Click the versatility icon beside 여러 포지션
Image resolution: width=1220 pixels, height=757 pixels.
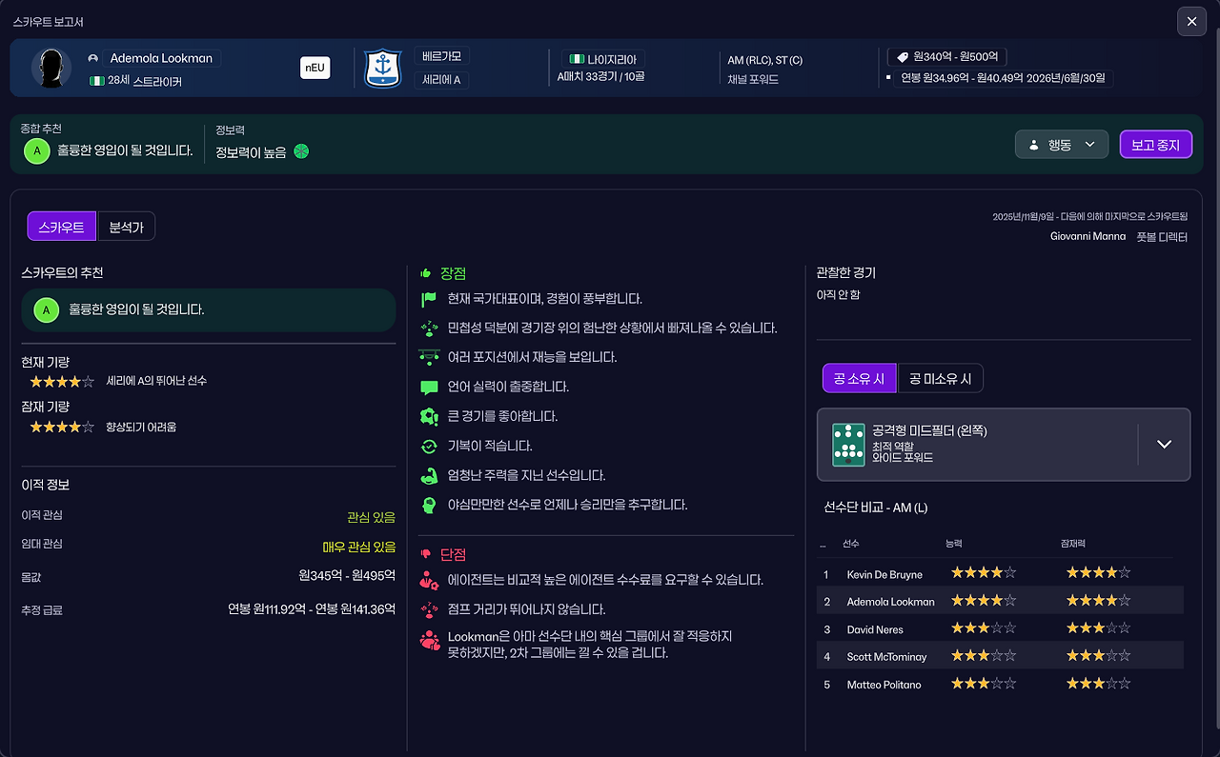click(x=429, y=357)
